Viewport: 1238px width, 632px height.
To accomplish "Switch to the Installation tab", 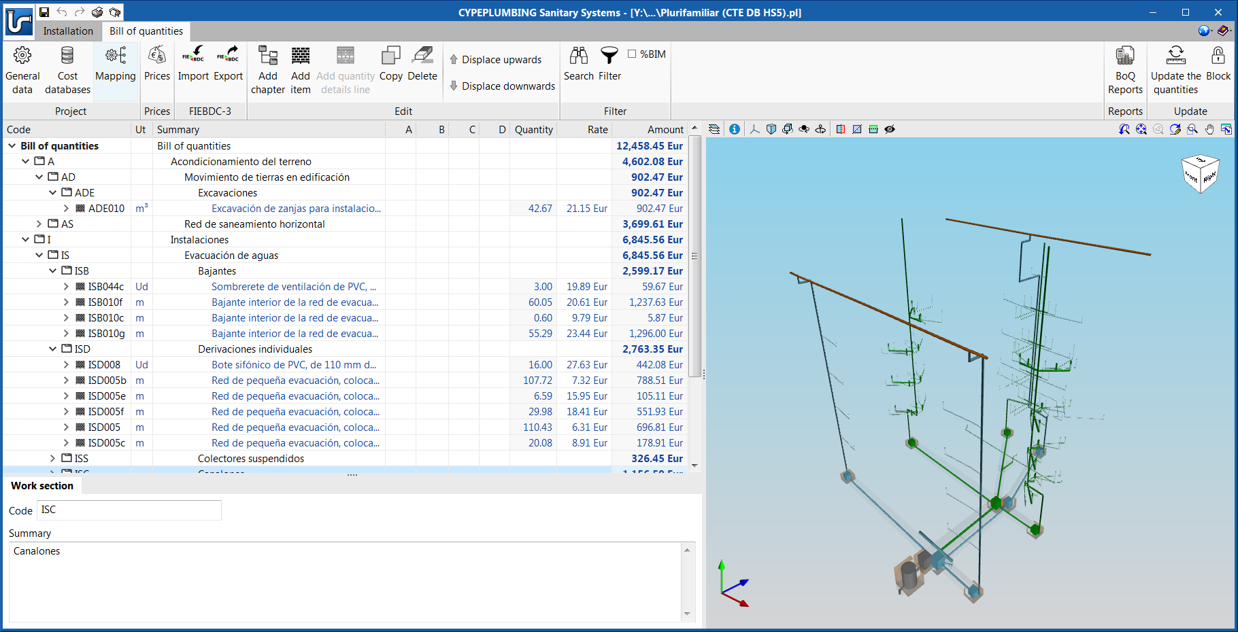I will click(x=67, y=31).
